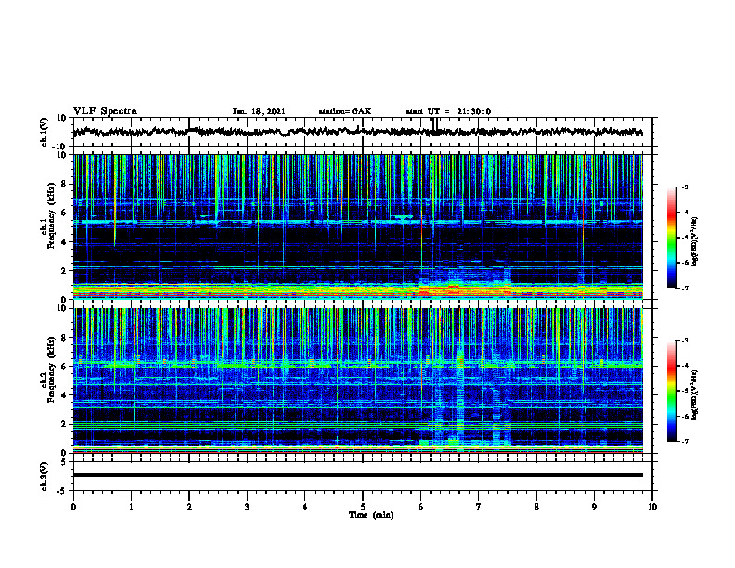Image resolution: width=735 pixels, height=568 pixels.
Task: Click the "ch.1(V)" waveform axis label
Action: tap(44, 132)
